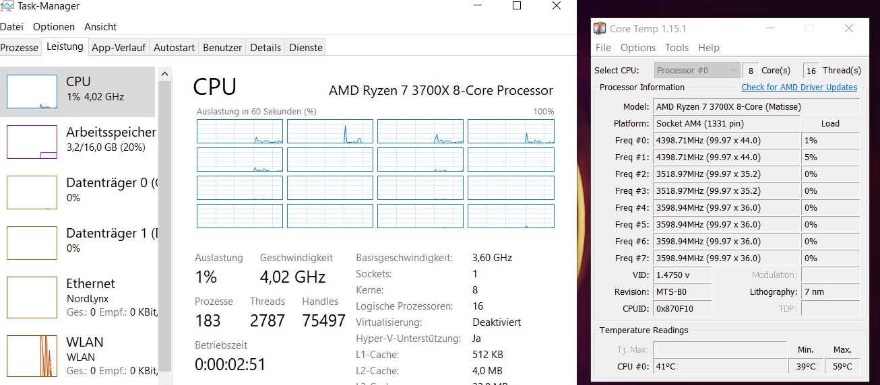This screenshot has width=880, height=385.
Task: Click the sidebar vertical scrollbar in Task-Manager
Action: point(164,225)
